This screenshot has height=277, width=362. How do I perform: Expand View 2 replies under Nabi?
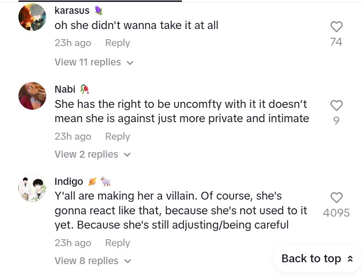[92, 154]
